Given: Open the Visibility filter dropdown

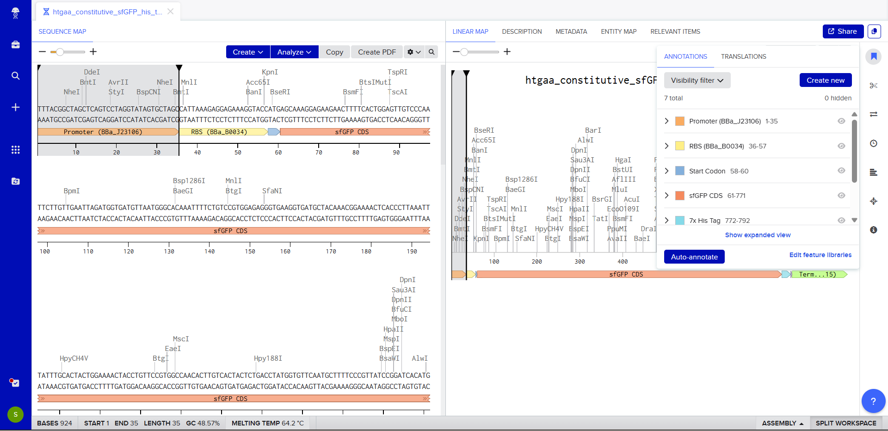Looking at the screenshot, I should click(x=697, y=80).
